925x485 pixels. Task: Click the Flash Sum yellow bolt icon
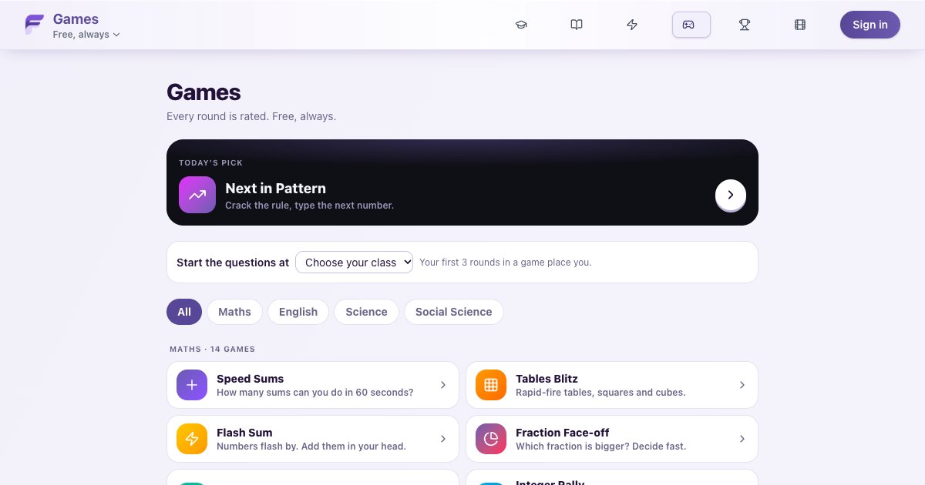pos(192,439)
